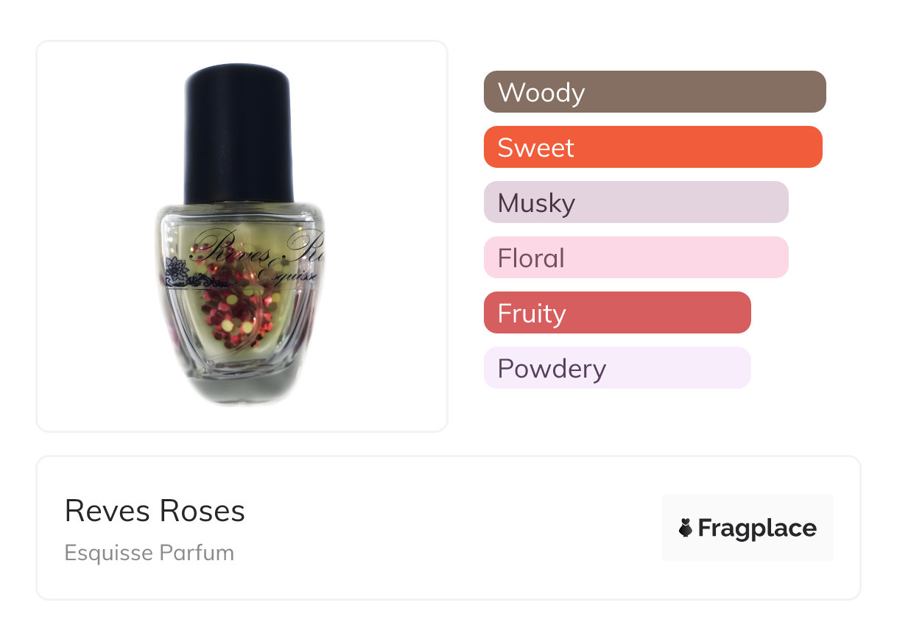Image resolution: width=897 pixels, height=636 pixels.
Task: Click the word Sweet in the orange bar
Action: [x=535, y=148]
